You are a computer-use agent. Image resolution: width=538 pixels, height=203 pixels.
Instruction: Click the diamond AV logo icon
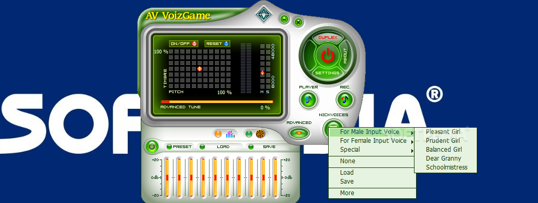click(264, 14)
